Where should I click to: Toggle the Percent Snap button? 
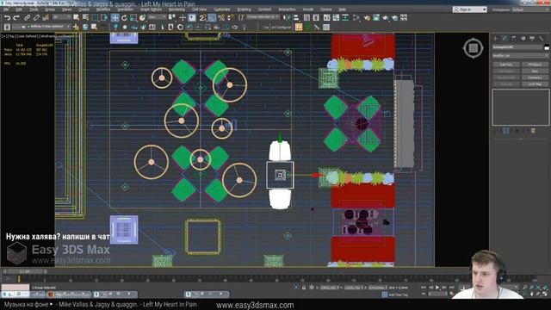tap(221, 17)
